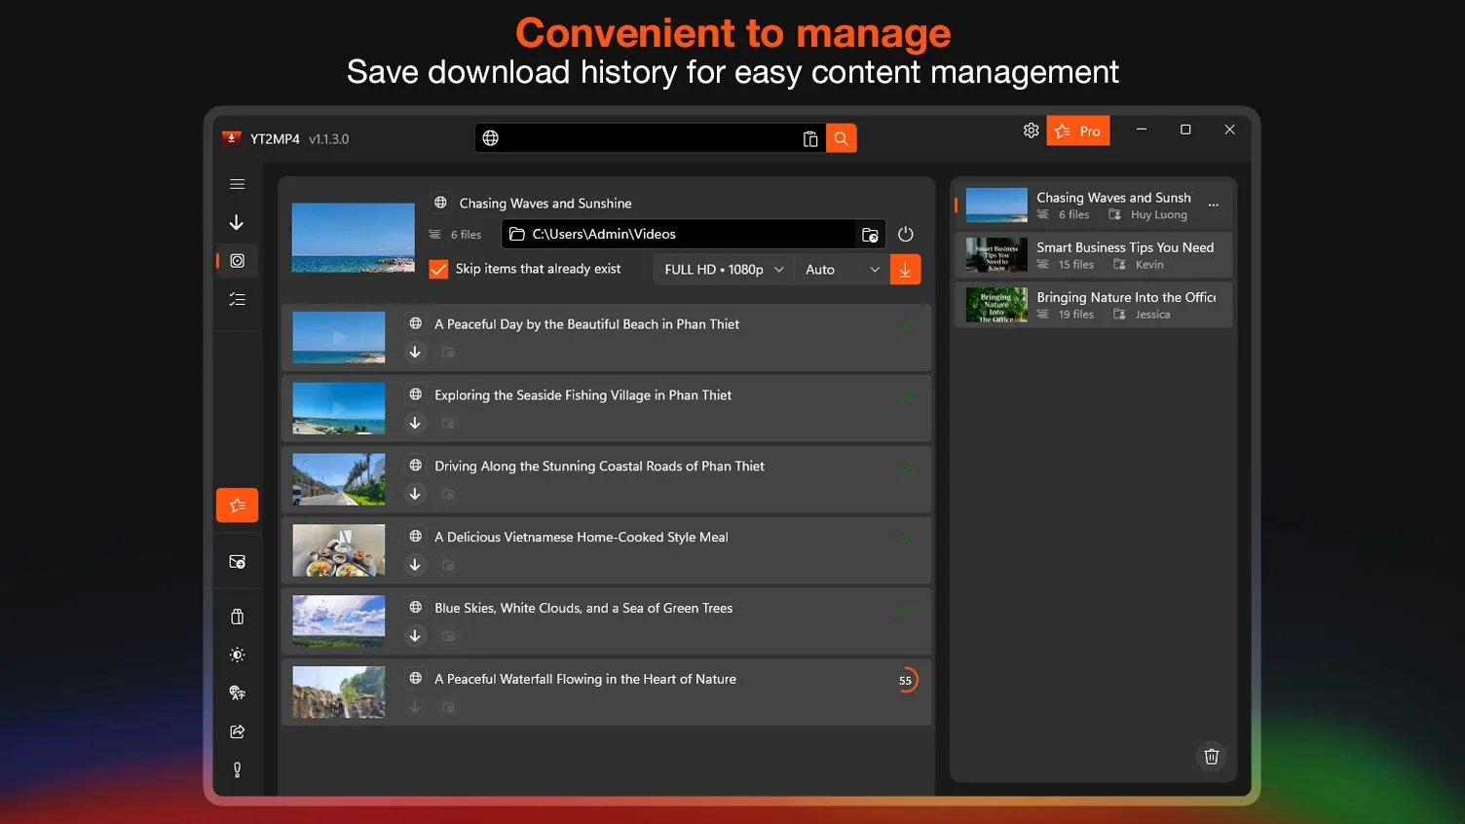The width and height of the screenshot is (1465, 824).
Task: Download Exploring the Seaside Fishing Village item
Action: pyautogui.click(x=415, y=423)
